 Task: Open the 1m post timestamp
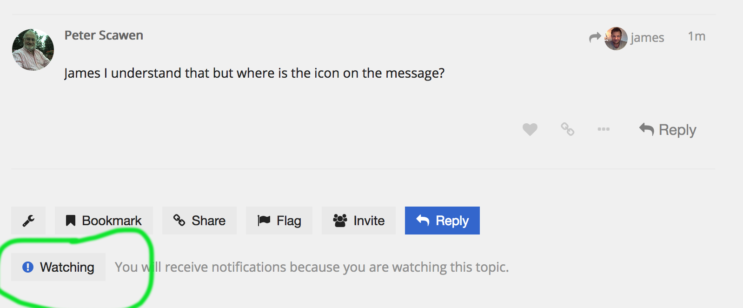pos(697,36)
